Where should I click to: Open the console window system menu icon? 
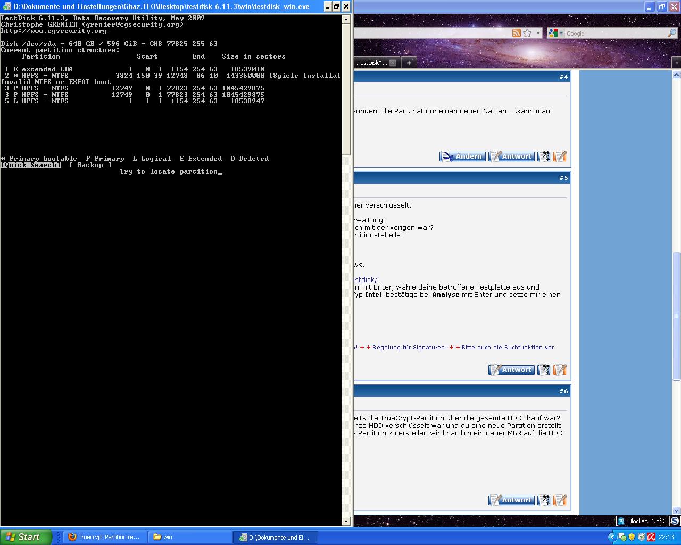(7, 6)
